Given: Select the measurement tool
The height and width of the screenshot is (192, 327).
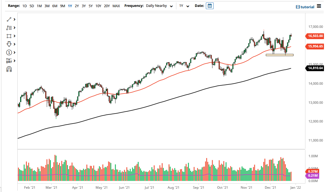Looking at the screenshot, I should point(8,61).
